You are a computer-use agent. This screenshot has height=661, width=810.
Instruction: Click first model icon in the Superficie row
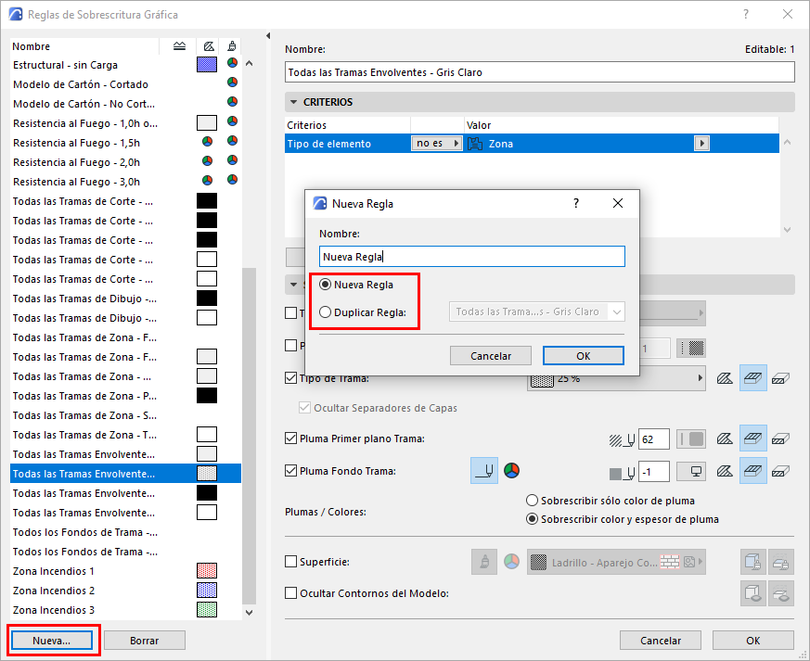(752, 562)
